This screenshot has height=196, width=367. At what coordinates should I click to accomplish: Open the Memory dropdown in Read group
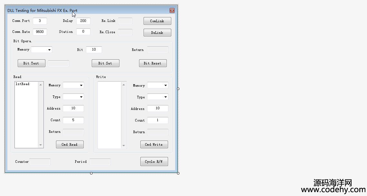[73, 85]
